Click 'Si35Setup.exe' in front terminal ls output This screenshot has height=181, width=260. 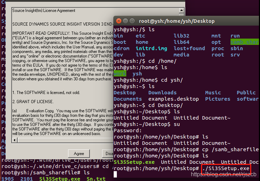[x=134, y=162]
